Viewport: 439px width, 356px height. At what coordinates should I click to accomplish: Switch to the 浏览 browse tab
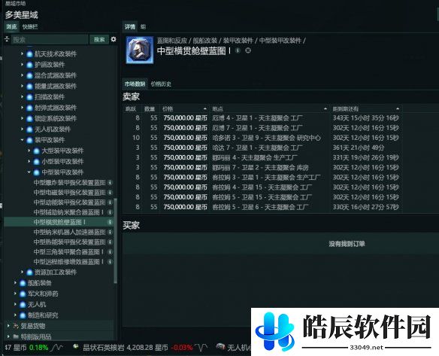pos(11,26)
